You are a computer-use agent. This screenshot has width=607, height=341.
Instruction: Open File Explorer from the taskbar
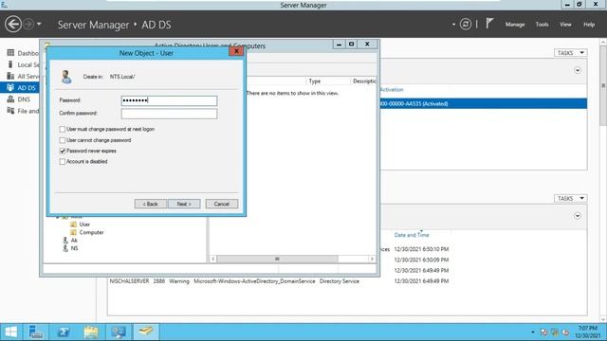[91, 332]
